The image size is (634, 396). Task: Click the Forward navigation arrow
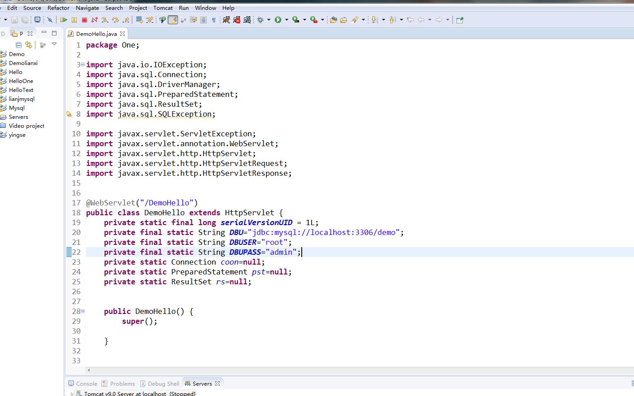439,20
